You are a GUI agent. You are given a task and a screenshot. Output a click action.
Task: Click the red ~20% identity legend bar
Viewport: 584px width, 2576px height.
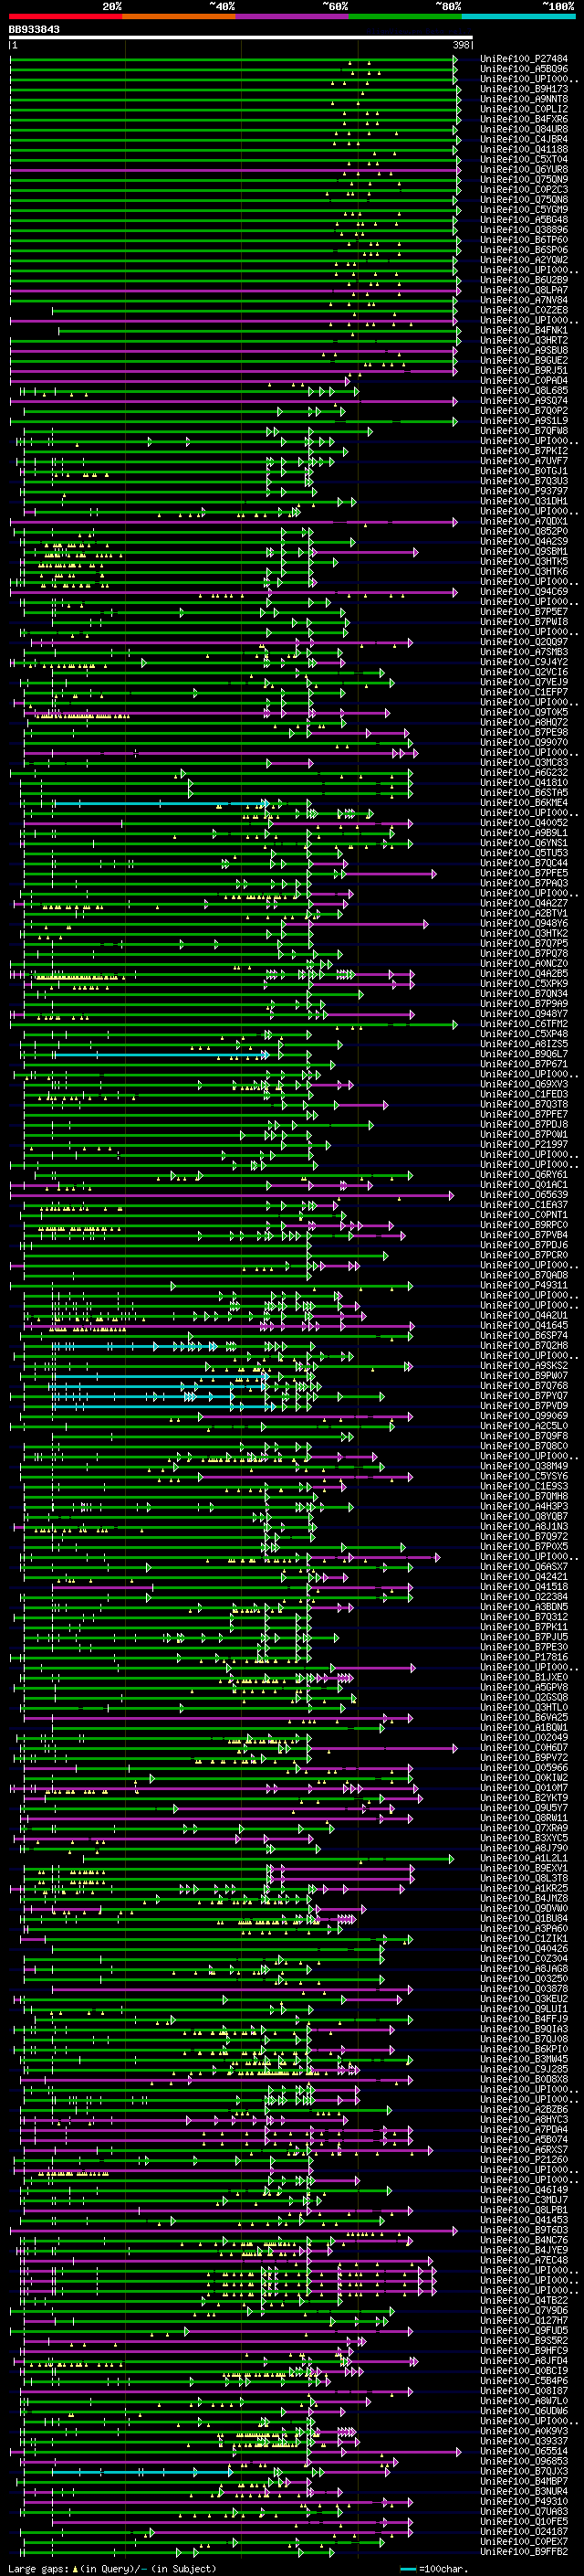tap(65, 16)
